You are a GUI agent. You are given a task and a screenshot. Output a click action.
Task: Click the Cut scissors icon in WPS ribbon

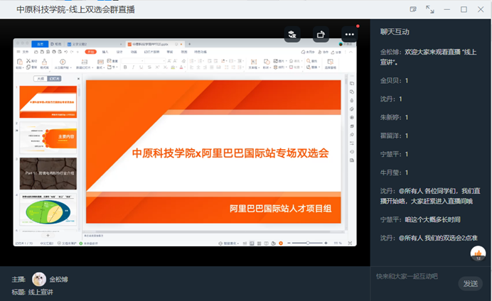click(x=28, y=61)
